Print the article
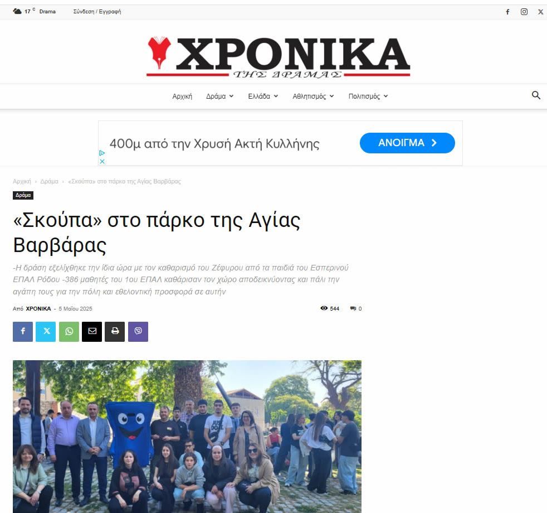The width and height of the screenshot is (547, 513). [115, 331]
